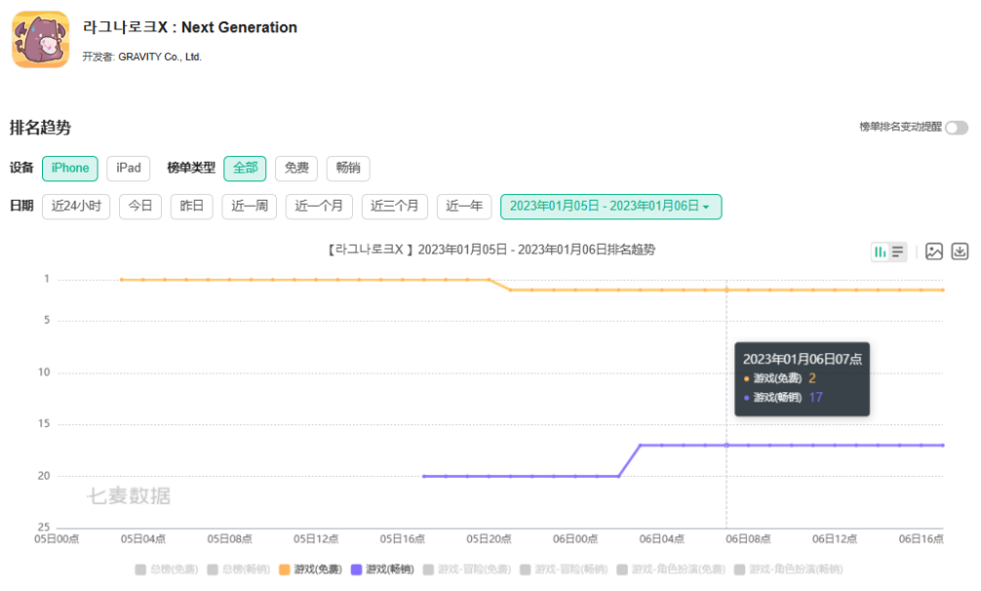Select 近一周 date range

coord(249,207)
